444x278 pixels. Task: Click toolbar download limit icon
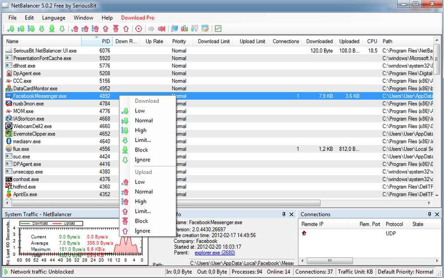coord(42,28)
